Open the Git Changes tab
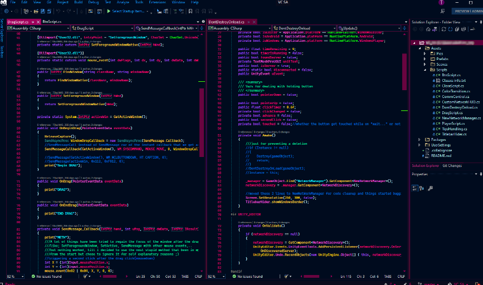 [x=452, y=165]
